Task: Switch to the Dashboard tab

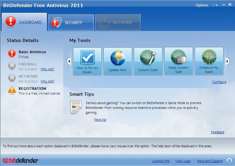Action: tap(24, 22)
